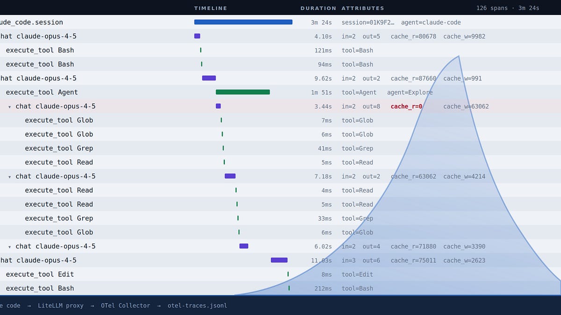This screenshot has width=561, height=315.
Task: Click the 41ms duration value
Action: click(x=325, y=148)
